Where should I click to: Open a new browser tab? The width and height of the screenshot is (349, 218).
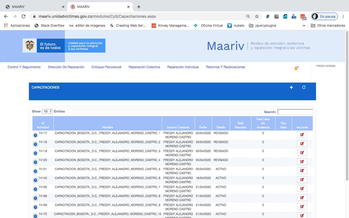[x=139, y=7]
